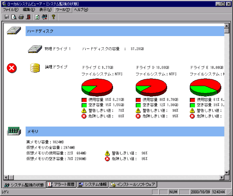The width and height of the screenshot is (233, 196).
Task: Open the ヘルプ(H) menu
Action: pos(81,10)
